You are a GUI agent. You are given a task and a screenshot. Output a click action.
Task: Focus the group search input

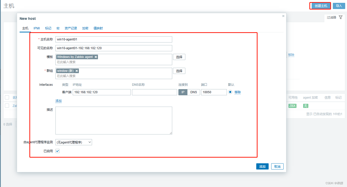[x=114, y=76]
